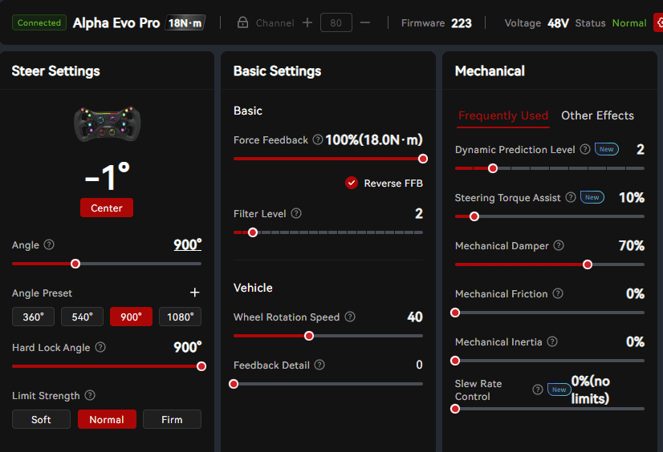663x452 pixels.
Task: Increase channel with the plus icon
Action: [307, 23]
